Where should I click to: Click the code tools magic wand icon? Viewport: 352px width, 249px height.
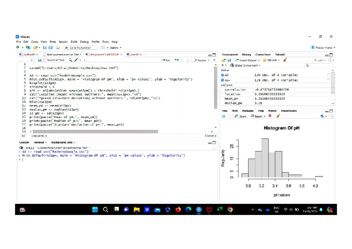coord(76,60)
